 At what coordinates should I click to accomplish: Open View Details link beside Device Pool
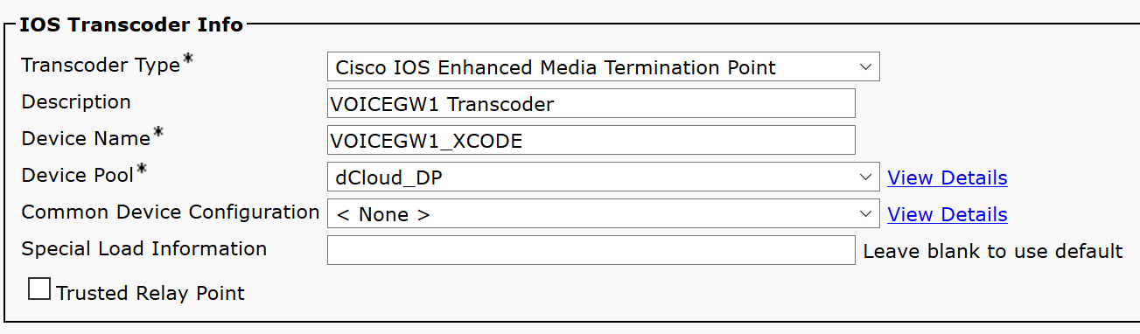[x=947, y=177]
